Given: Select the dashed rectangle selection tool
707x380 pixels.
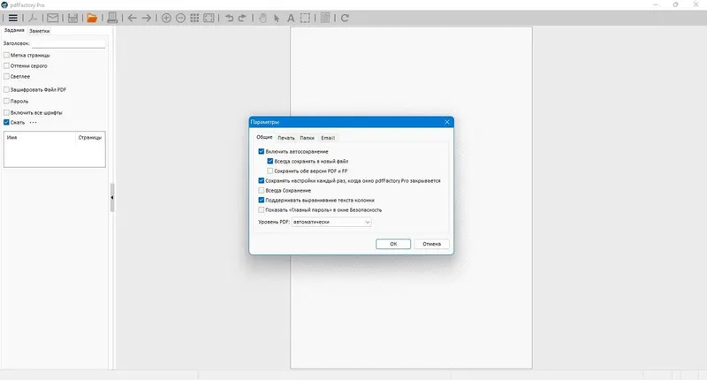Looking at the screenshot, I should [x=305, y=18].
